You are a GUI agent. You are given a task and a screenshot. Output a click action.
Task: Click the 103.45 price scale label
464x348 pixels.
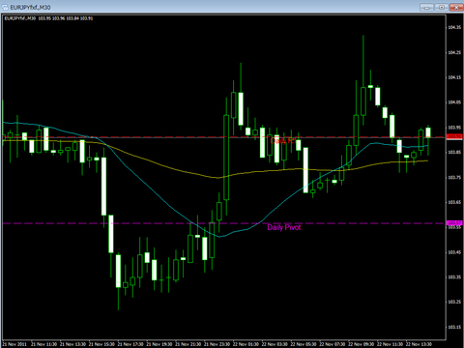454,252
